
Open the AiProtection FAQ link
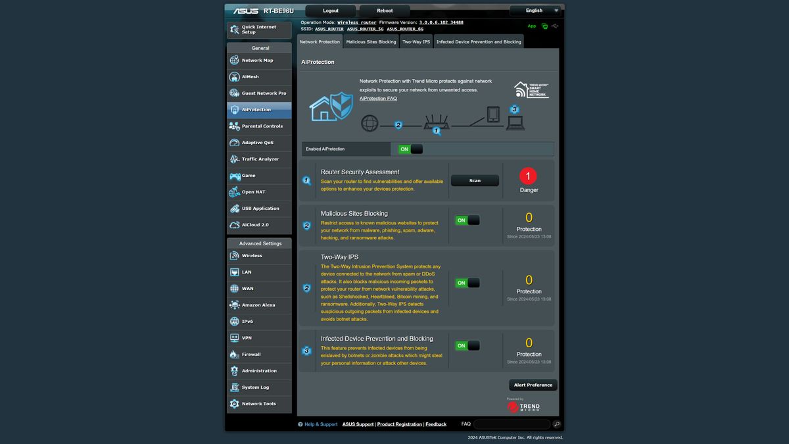[x=378, y=99]
